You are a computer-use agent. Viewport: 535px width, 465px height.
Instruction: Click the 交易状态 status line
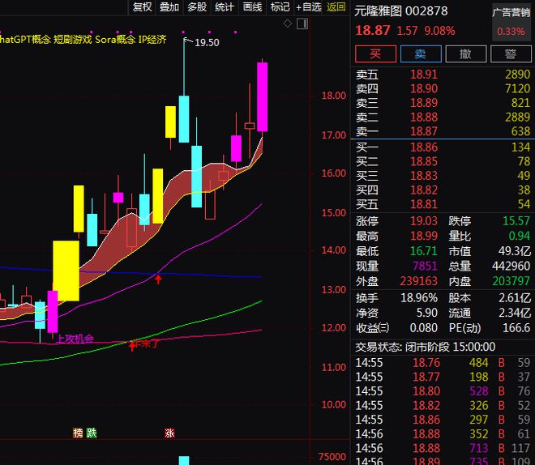coord(426,347)
